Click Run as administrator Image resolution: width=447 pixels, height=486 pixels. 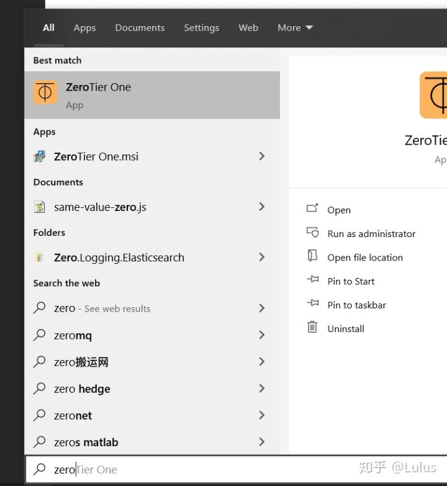click(x=371, y=234)
